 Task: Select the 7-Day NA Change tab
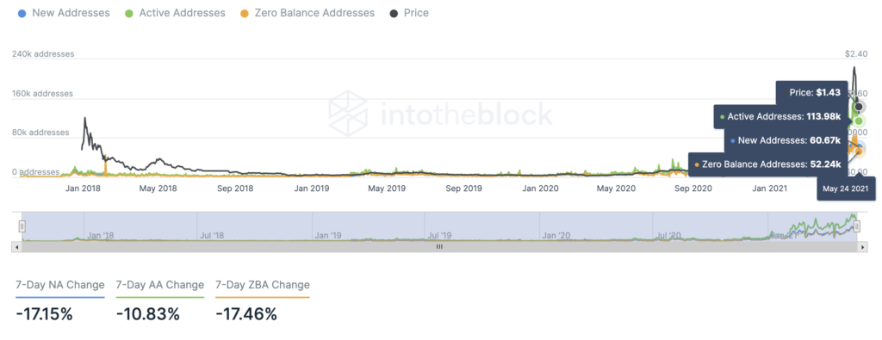(60, 286)
